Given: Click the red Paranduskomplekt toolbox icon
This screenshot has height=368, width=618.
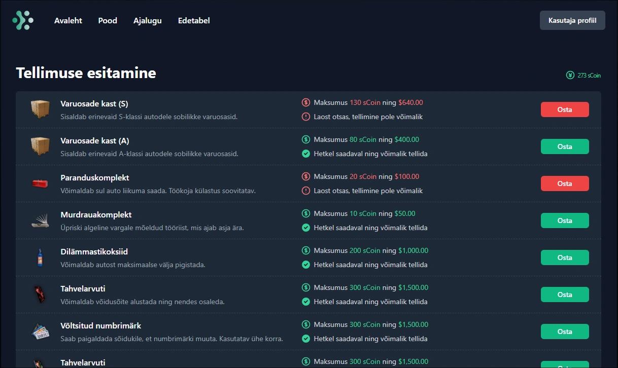Looking at the screenshot, I should 40,183.
